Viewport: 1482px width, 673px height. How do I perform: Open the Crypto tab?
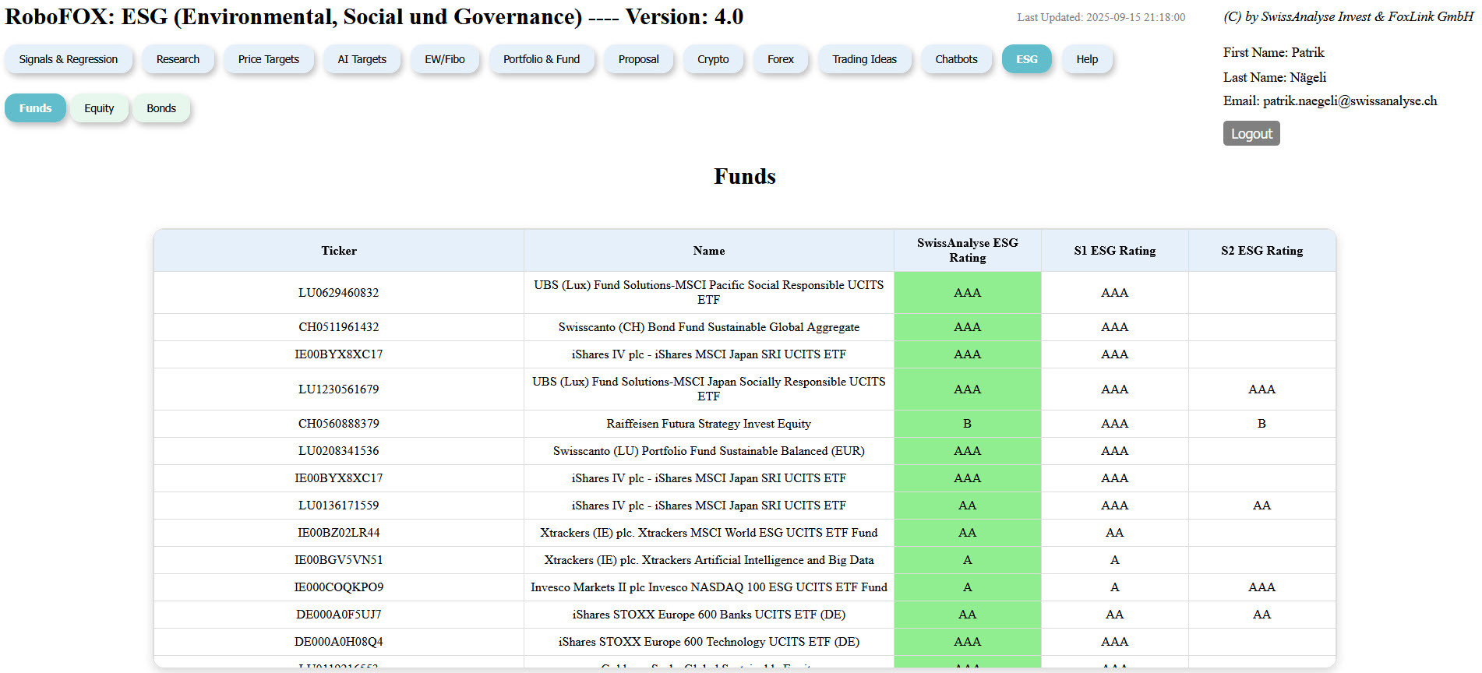(713, 59)
